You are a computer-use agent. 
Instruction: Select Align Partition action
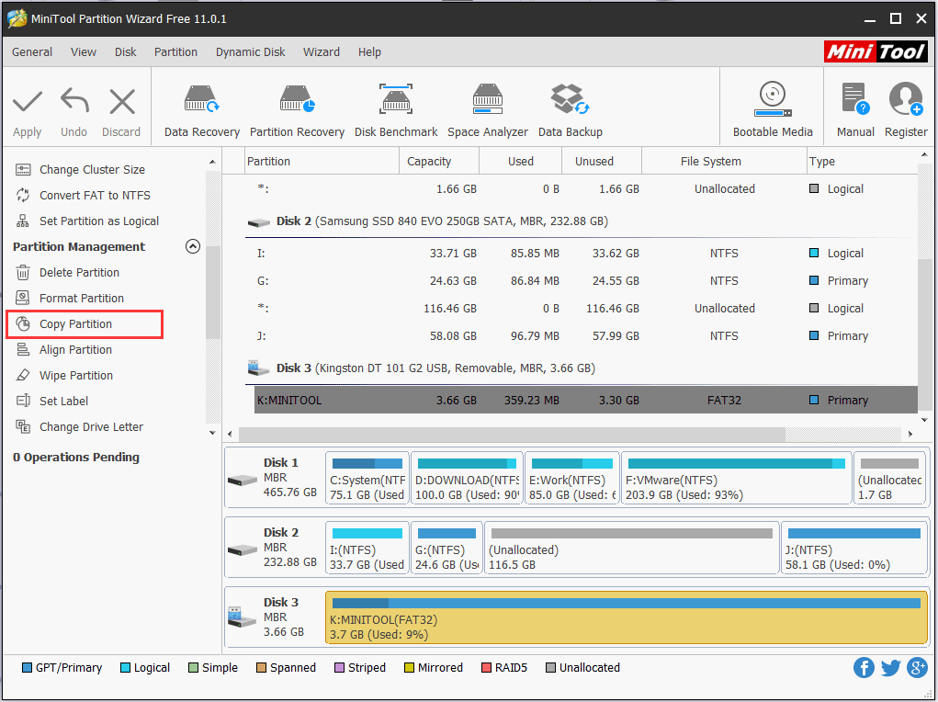tap(75, 349)
